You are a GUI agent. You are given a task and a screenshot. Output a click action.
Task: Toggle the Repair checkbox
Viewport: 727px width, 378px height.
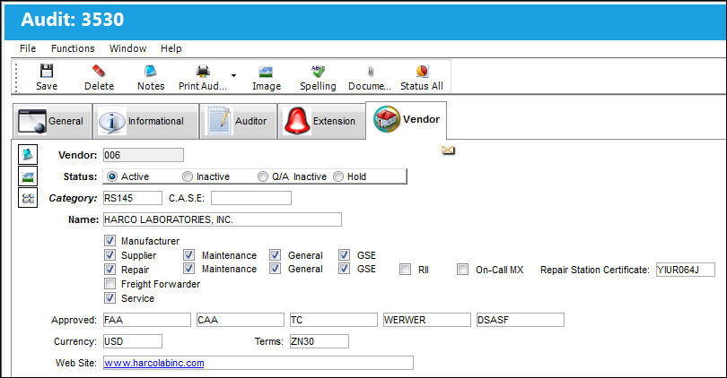pos(109,269)
